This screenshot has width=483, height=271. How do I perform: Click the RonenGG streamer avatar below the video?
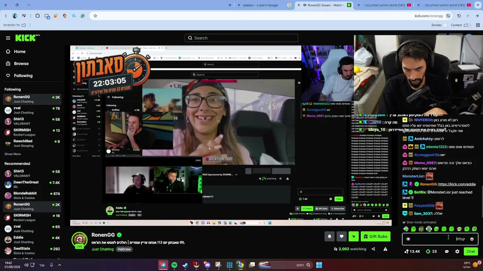pyautogui.click(x=80, y=240)
